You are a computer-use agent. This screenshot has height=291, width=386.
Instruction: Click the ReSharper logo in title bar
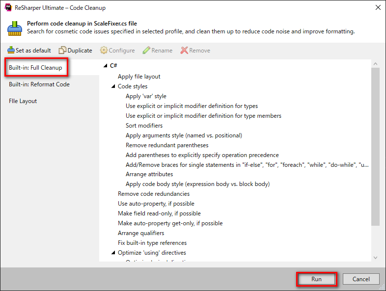click(8, 7)
